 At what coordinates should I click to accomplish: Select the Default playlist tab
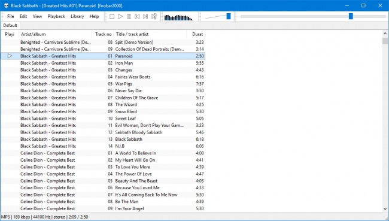point(10,25)
